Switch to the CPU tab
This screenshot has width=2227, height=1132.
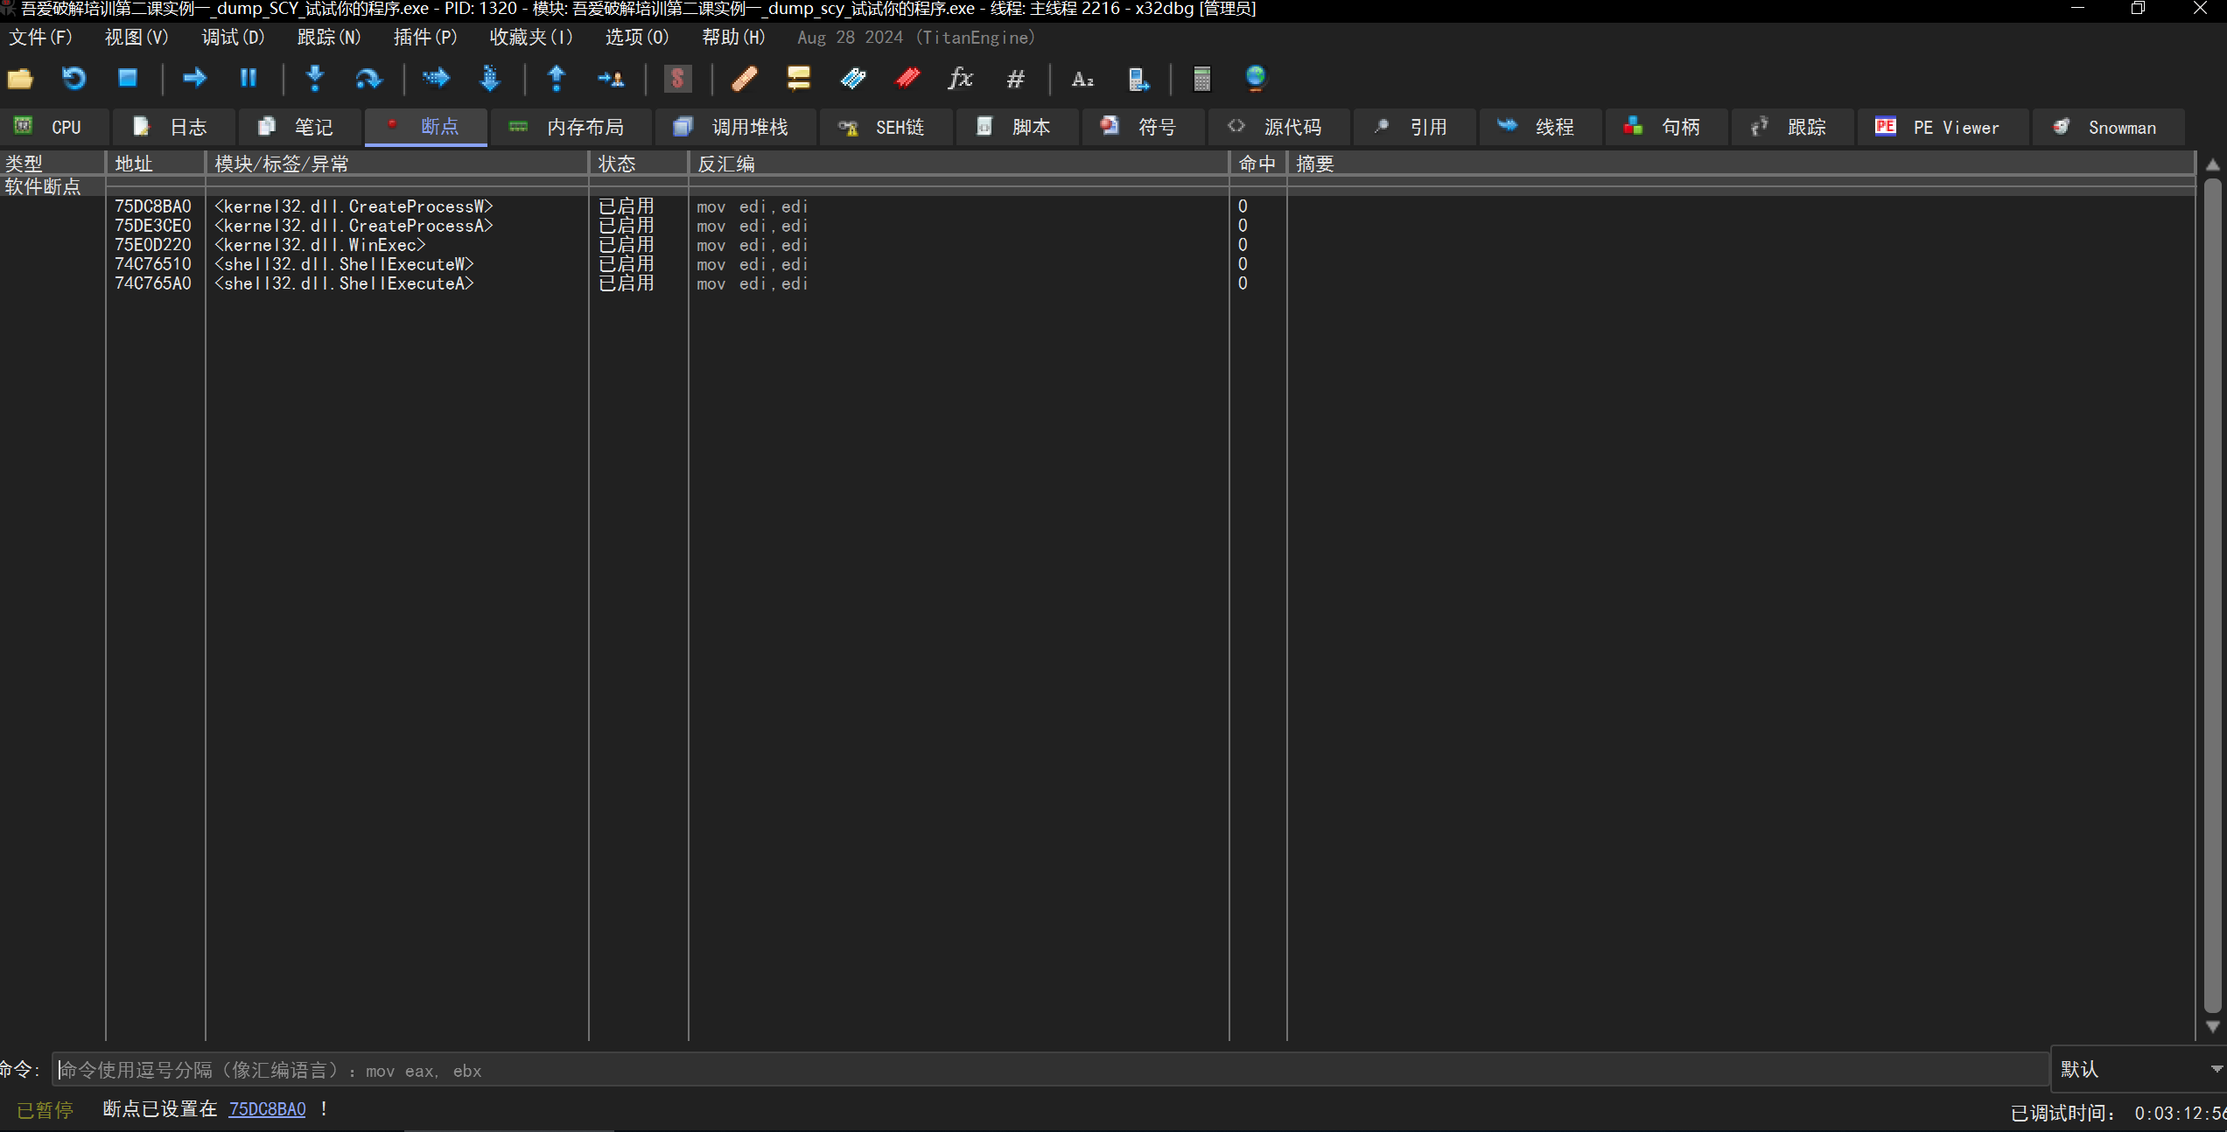click(x=54, y=128)
